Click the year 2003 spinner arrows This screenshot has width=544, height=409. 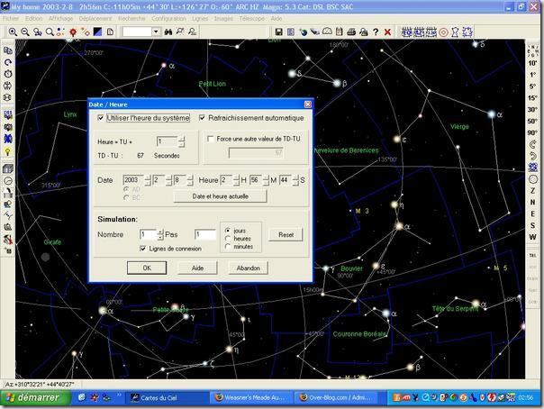tap(148, 180)
